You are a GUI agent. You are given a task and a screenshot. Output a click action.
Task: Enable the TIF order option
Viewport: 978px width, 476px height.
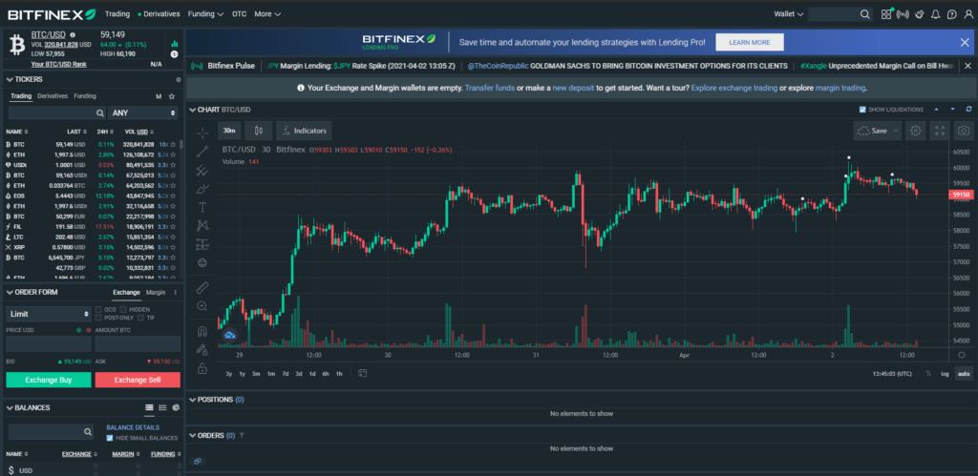pyautogui.click(x=141, y=318)
